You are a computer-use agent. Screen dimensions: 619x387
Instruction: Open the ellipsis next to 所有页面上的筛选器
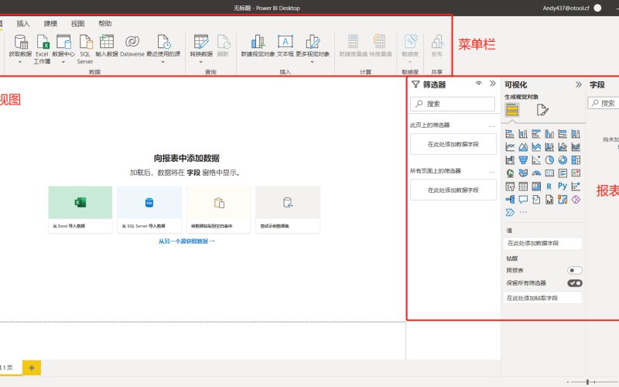[x=492, y=172]
